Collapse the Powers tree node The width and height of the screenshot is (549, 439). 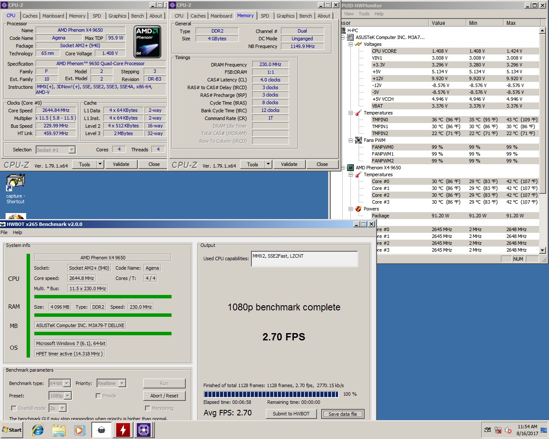[x=350, y=209]
